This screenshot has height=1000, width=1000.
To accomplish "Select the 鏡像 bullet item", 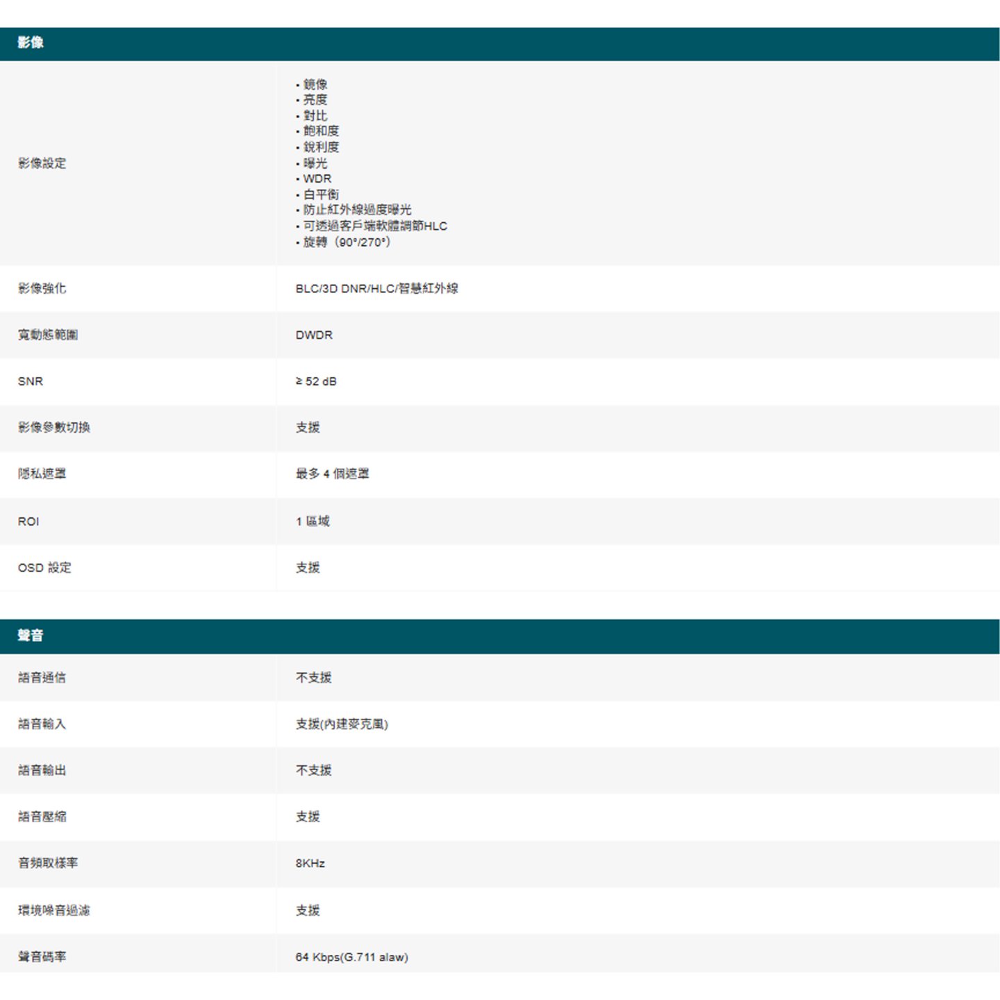I will pos(315,84).
